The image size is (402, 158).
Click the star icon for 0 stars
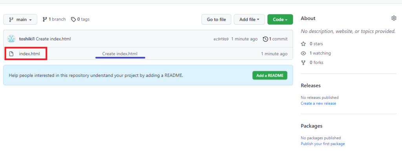tap(303, 44)
